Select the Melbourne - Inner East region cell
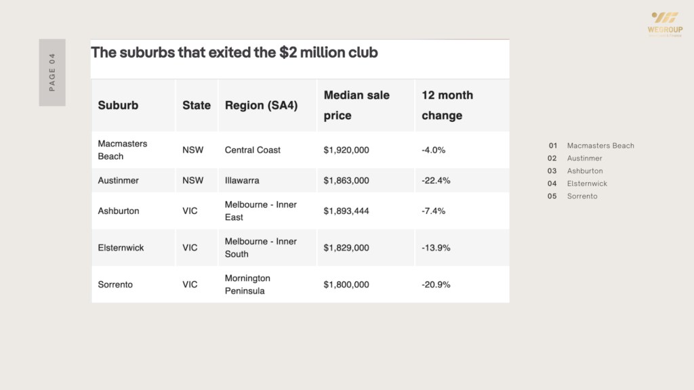694x390 pixels. 261,211
